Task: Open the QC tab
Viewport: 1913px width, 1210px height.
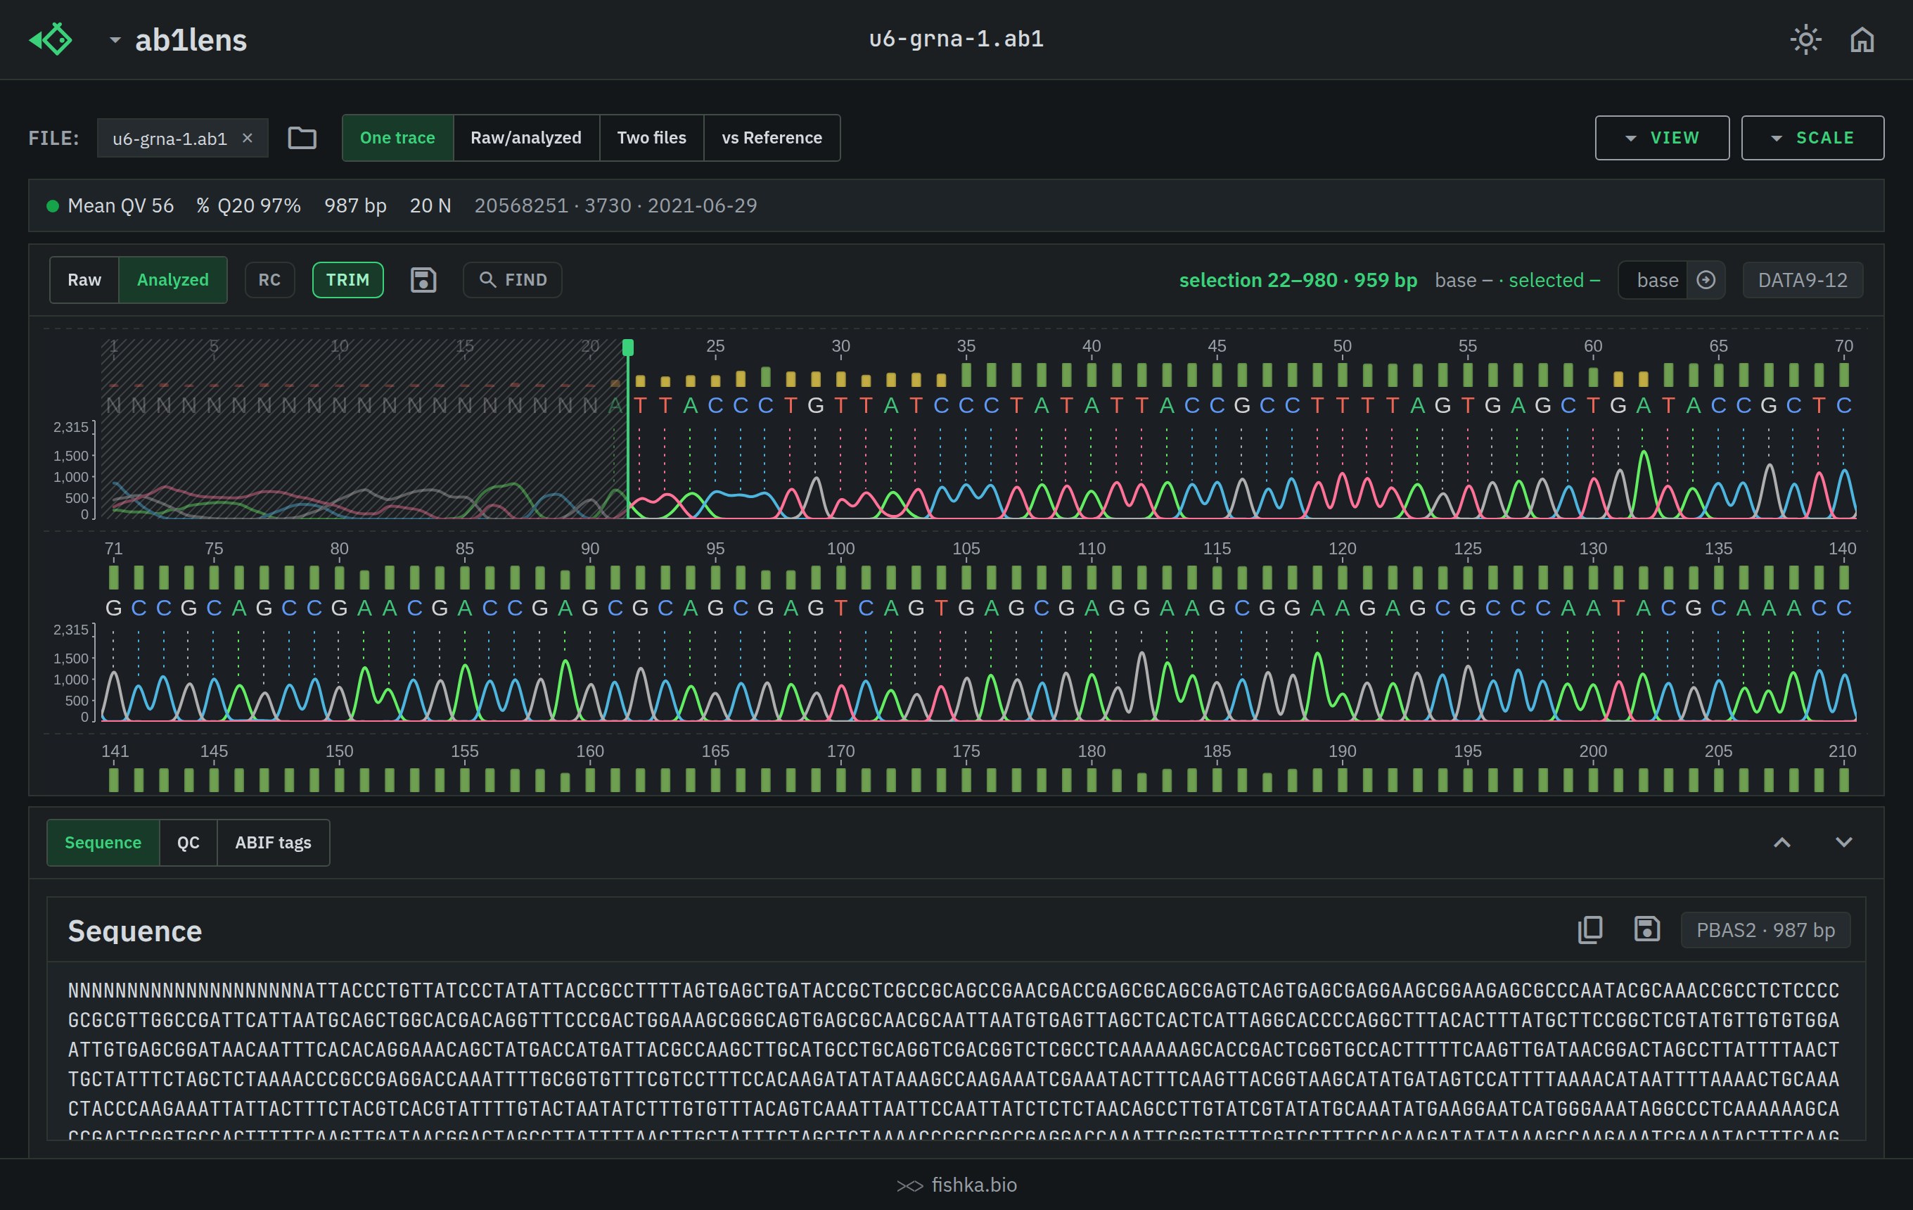Action: pyautogui.click(x=188, y=842)
